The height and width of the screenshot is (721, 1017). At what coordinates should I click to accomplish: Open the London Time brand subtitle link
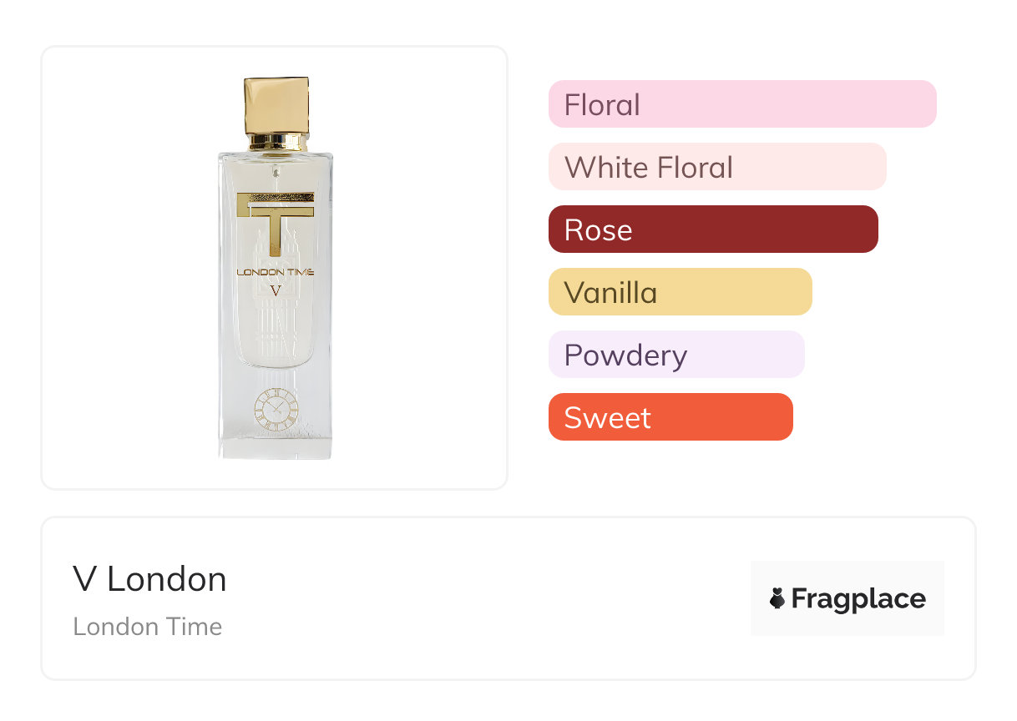(147, 627)
